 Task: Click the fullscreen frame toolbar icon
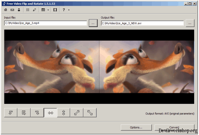point(55,10)
